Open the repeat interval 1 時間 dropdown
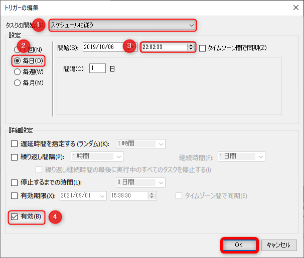The image size is (304, 258). (97, 156)
